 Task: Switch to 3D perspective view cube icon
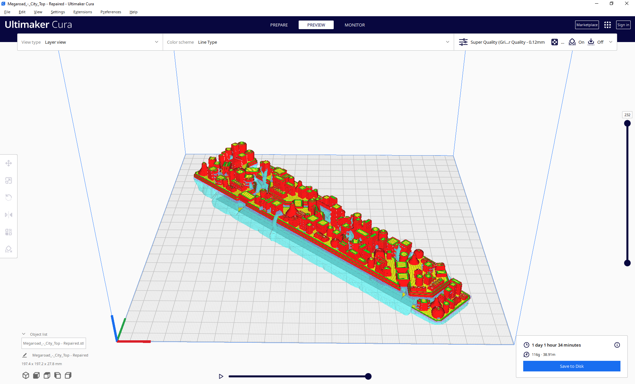[26, 375]
